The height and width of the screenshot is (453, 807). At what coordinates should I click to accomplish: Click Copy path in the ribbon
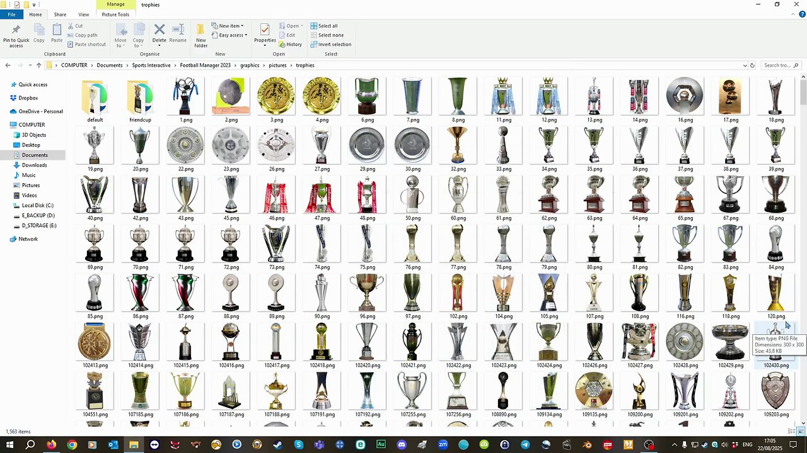[x=81, y=35]
